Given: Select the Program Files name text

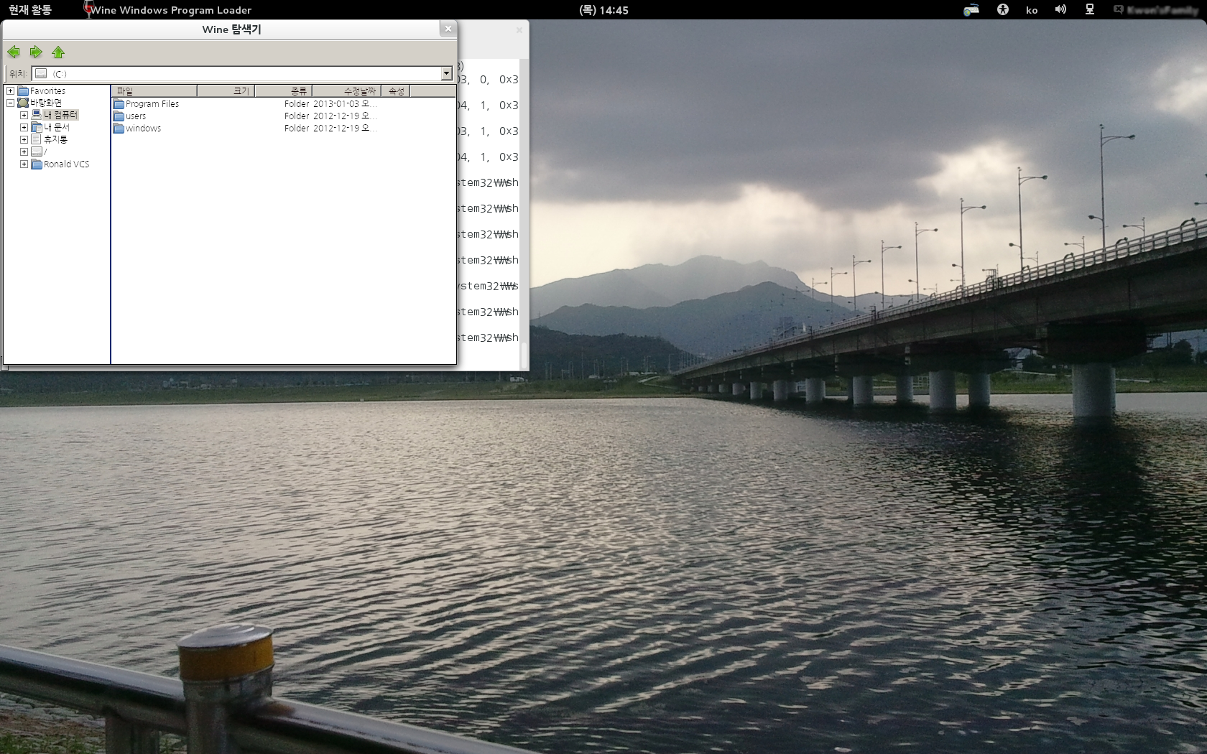Looking at the screenshot, I should coord(152,104).
